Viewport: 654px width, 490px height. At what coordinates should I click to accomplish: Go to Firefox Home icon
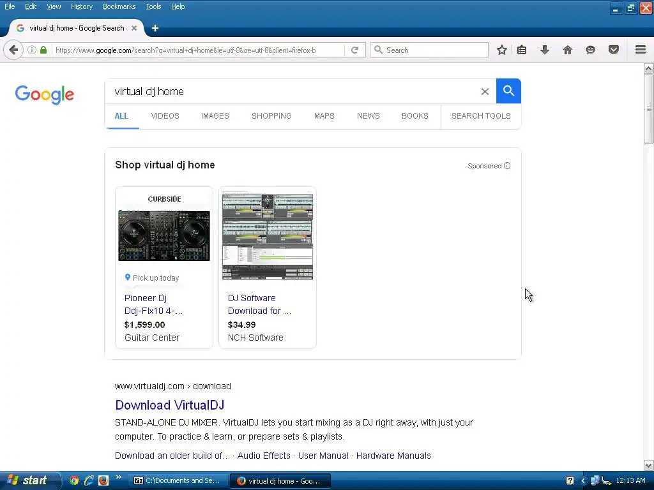(568, 50)
